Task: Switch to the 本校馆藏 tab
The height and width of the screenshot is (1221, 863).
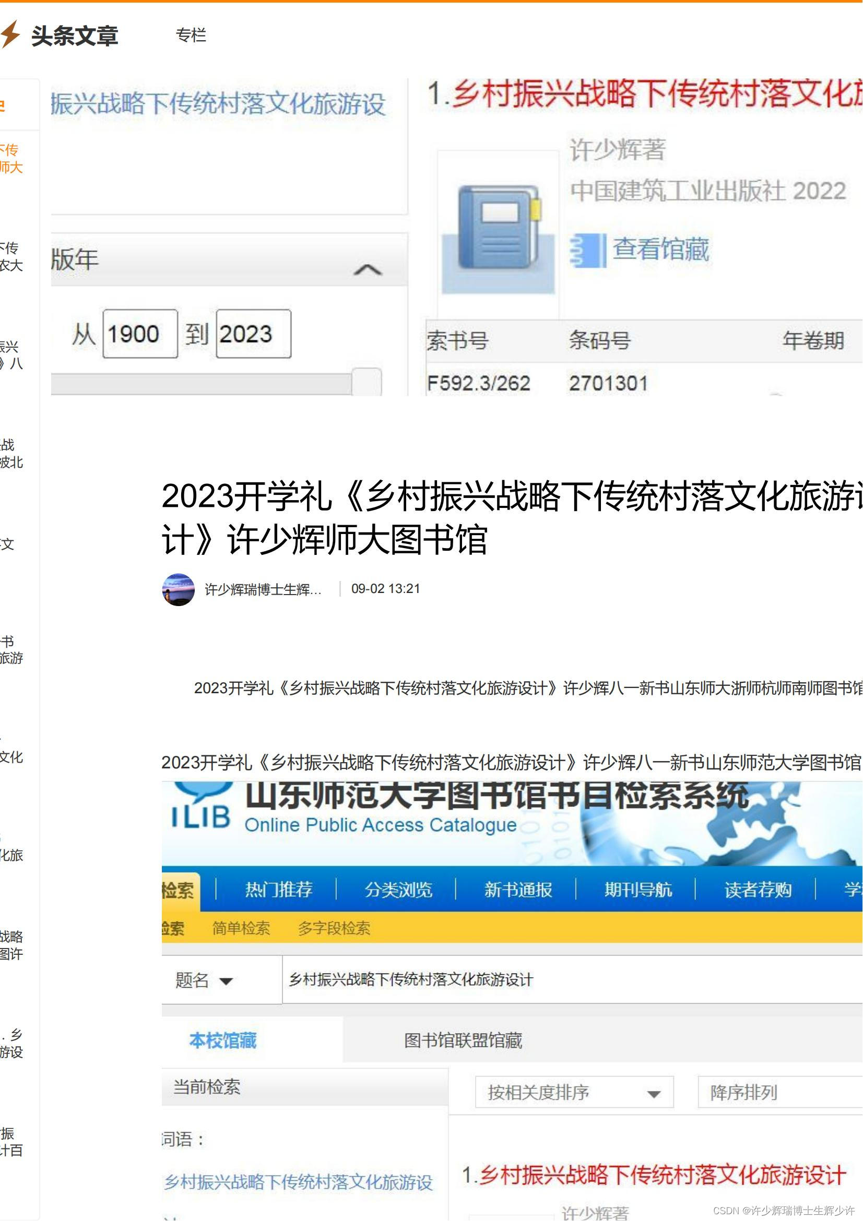Action: coord(223,1040)
